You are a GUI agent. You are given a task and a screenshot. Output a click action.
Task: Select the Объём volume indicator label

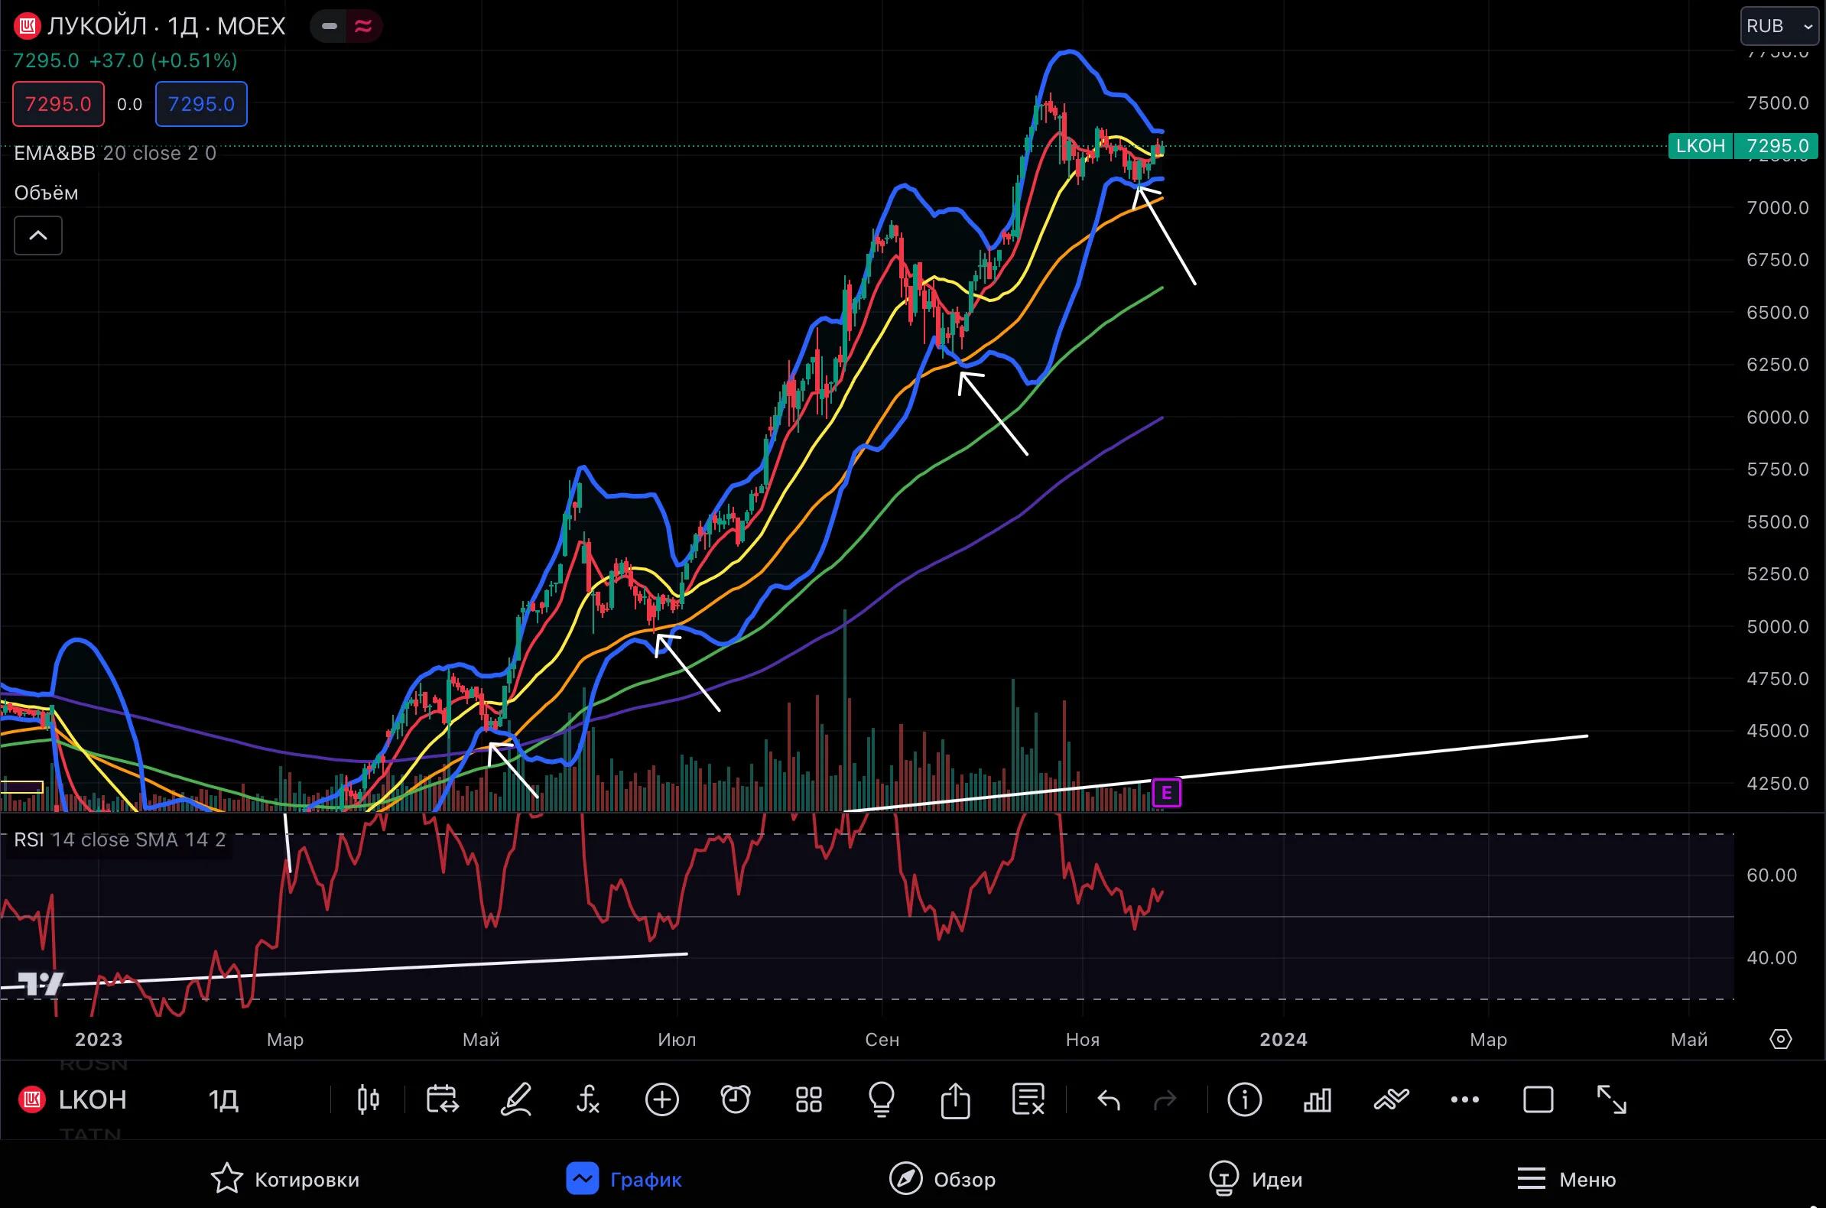tap(46, 193)
